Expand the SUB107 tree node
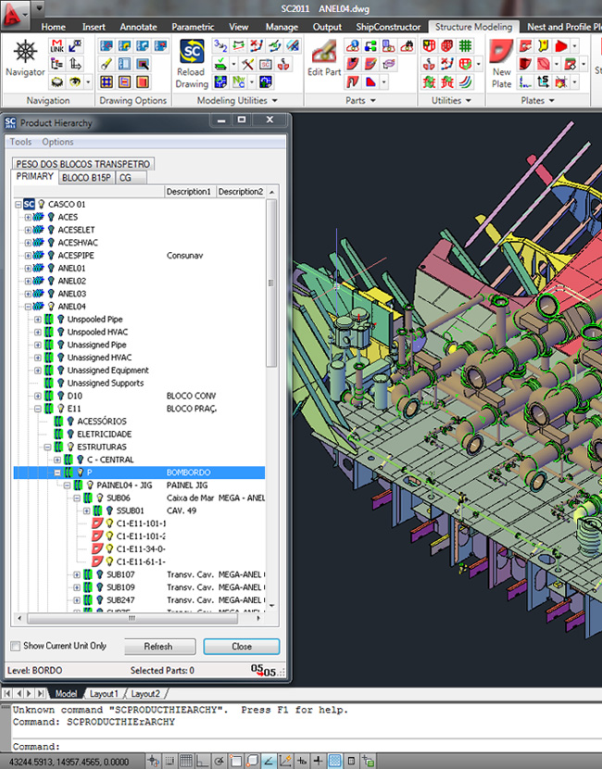602x769 pixels. pos(77,574)
